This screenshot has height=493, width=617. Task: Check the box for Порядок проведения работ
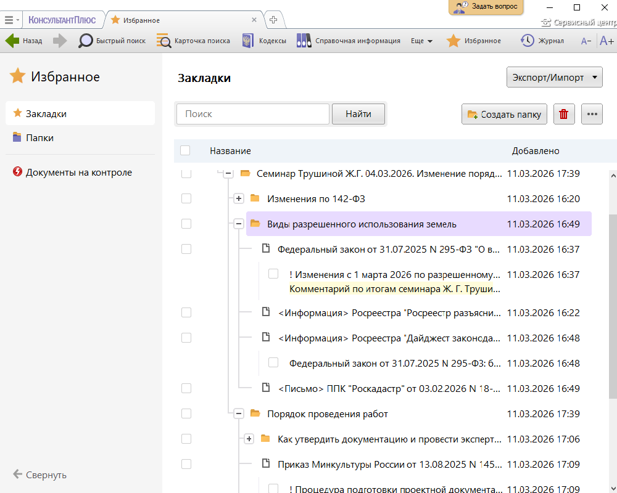click(186, 414)
